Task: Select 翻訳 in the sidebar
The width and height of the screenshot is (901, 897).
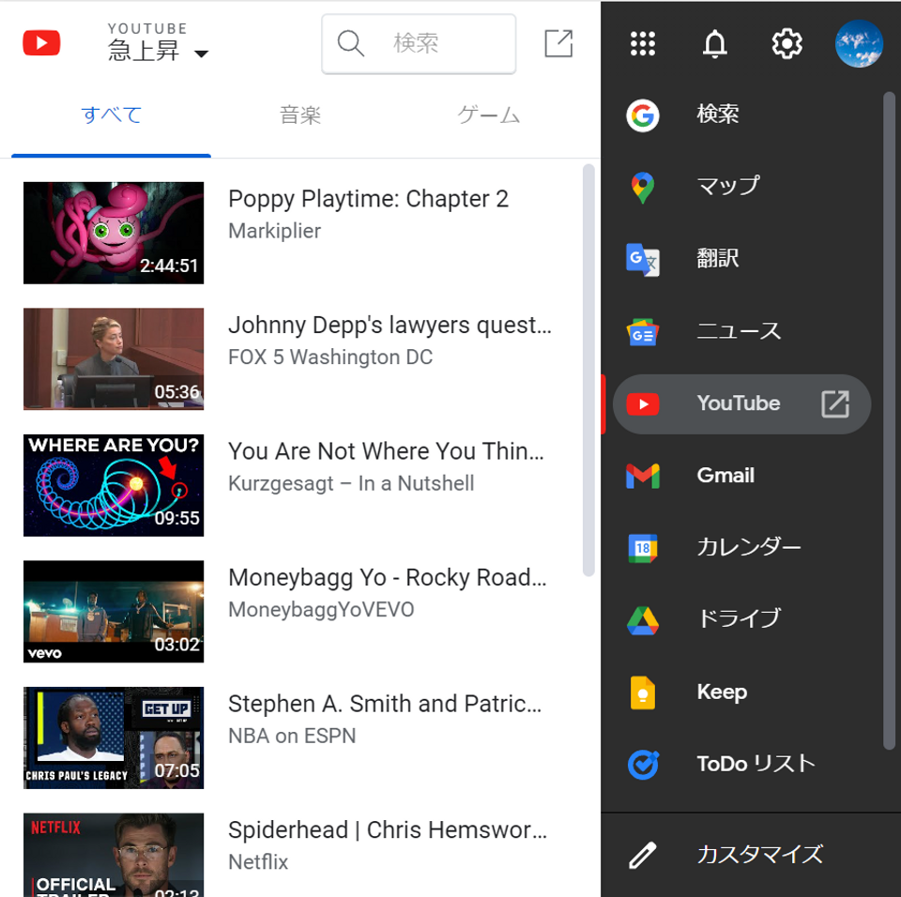Action: (718, 259)
